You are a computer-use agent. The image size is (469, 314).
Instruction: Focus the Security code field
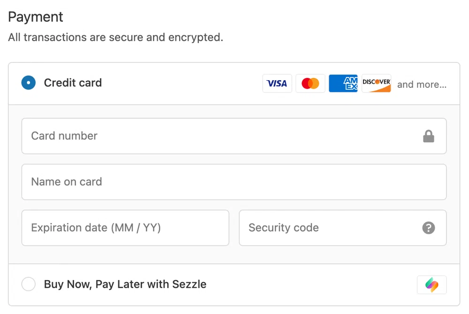328,228
